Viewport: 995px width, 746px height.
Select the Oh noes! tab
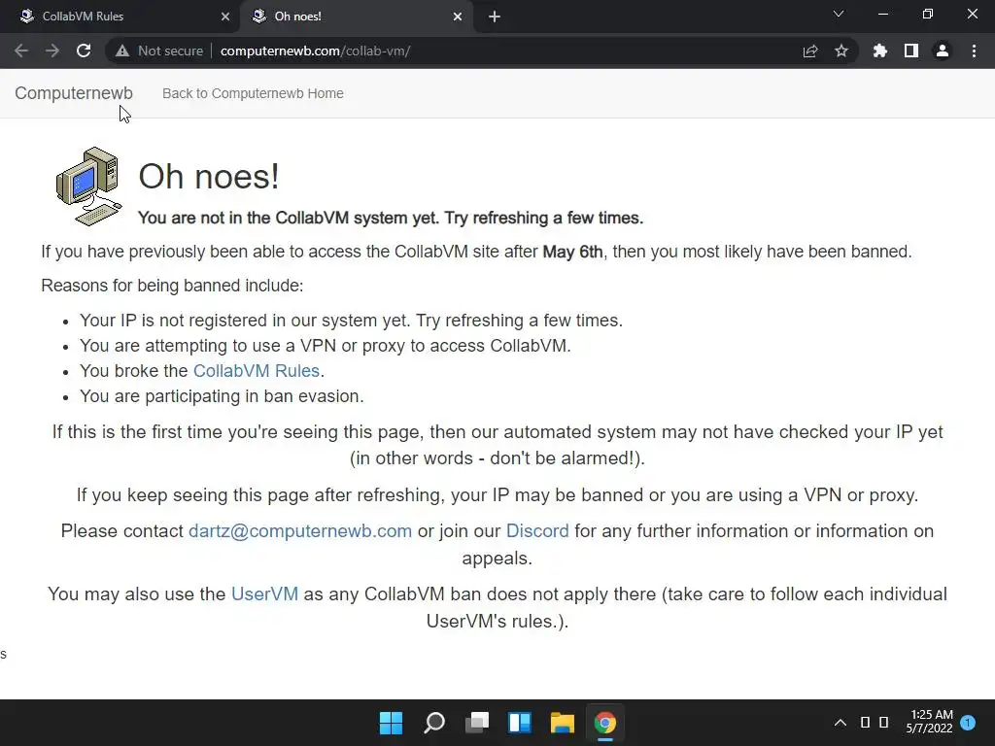(356, 17)
